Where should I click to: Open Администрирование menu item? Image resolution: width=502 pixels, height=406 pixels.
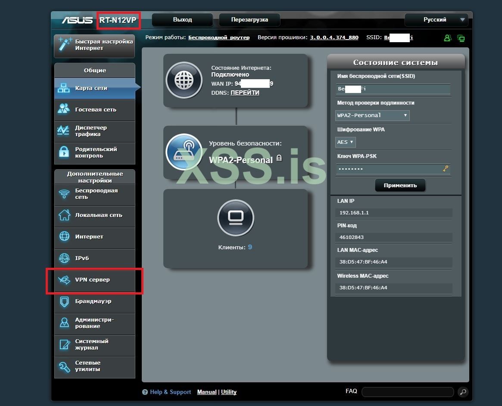point(95,323)
